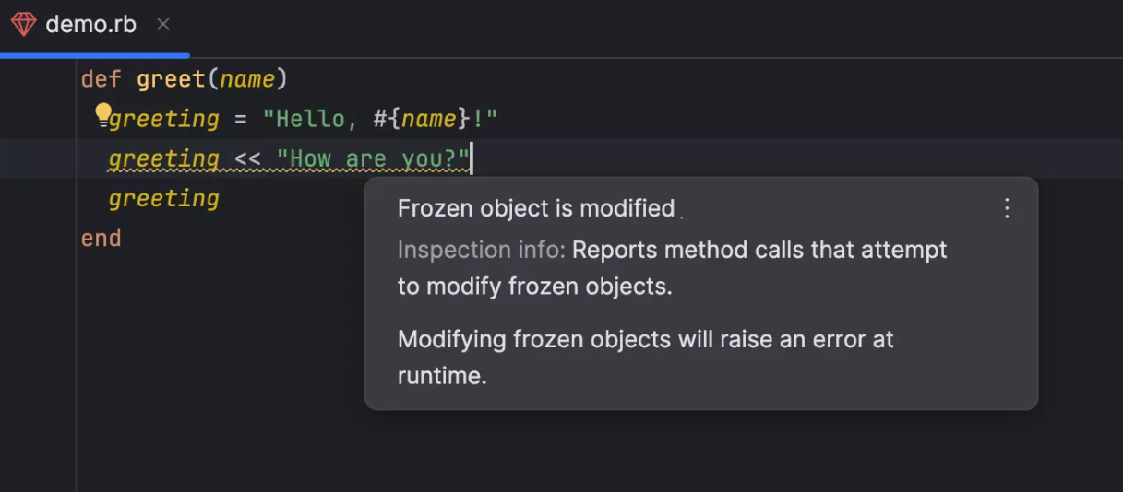Click the '=' assignment operator
Screen dimensions: 1123x492
pyautogui.click(x=241, y=119)
